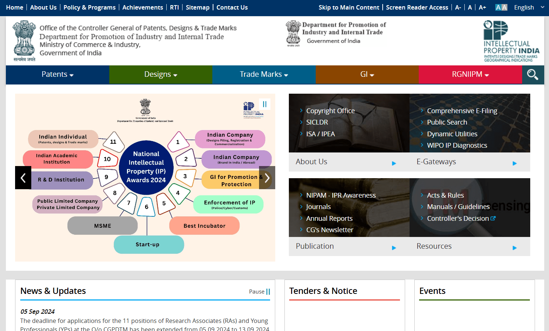Image resolution: width=549 pixels, height=331 pixels.
Task: Click the Intellectual Property India logo
Action: [511, 41]
